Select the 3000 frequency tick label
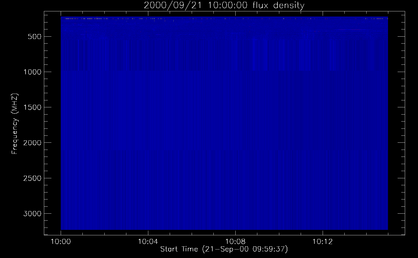The width and height of the screenshot is (418, 258). pos(32,214)
